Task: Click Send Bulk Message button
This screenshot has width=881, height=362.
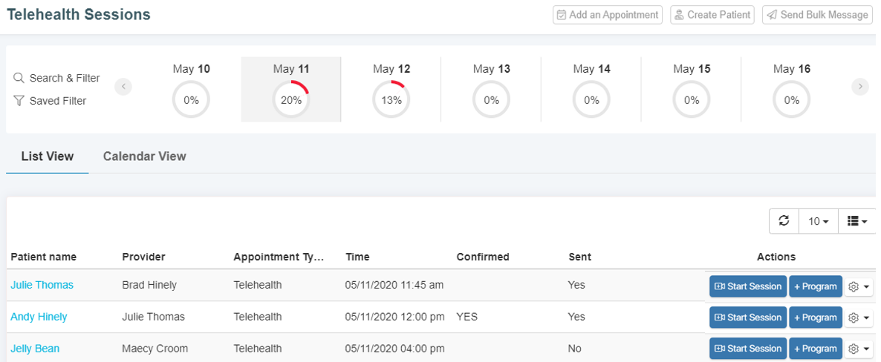Action: point(817,15)
